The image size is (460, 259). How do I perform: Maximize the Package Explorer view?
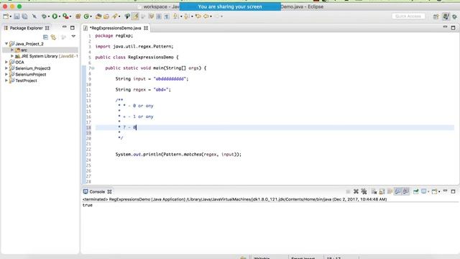[72, 27]
